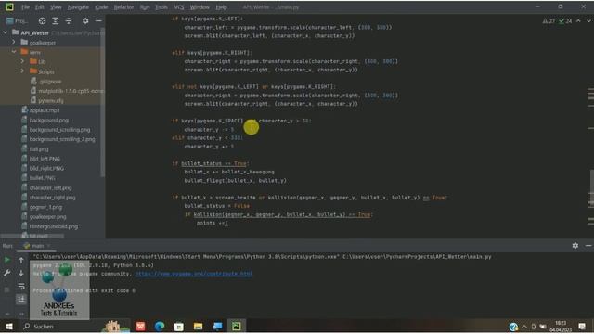Viewport: 594px width, 334px height.
Task: Open the pygame contribute link
Action: (194, 274)
